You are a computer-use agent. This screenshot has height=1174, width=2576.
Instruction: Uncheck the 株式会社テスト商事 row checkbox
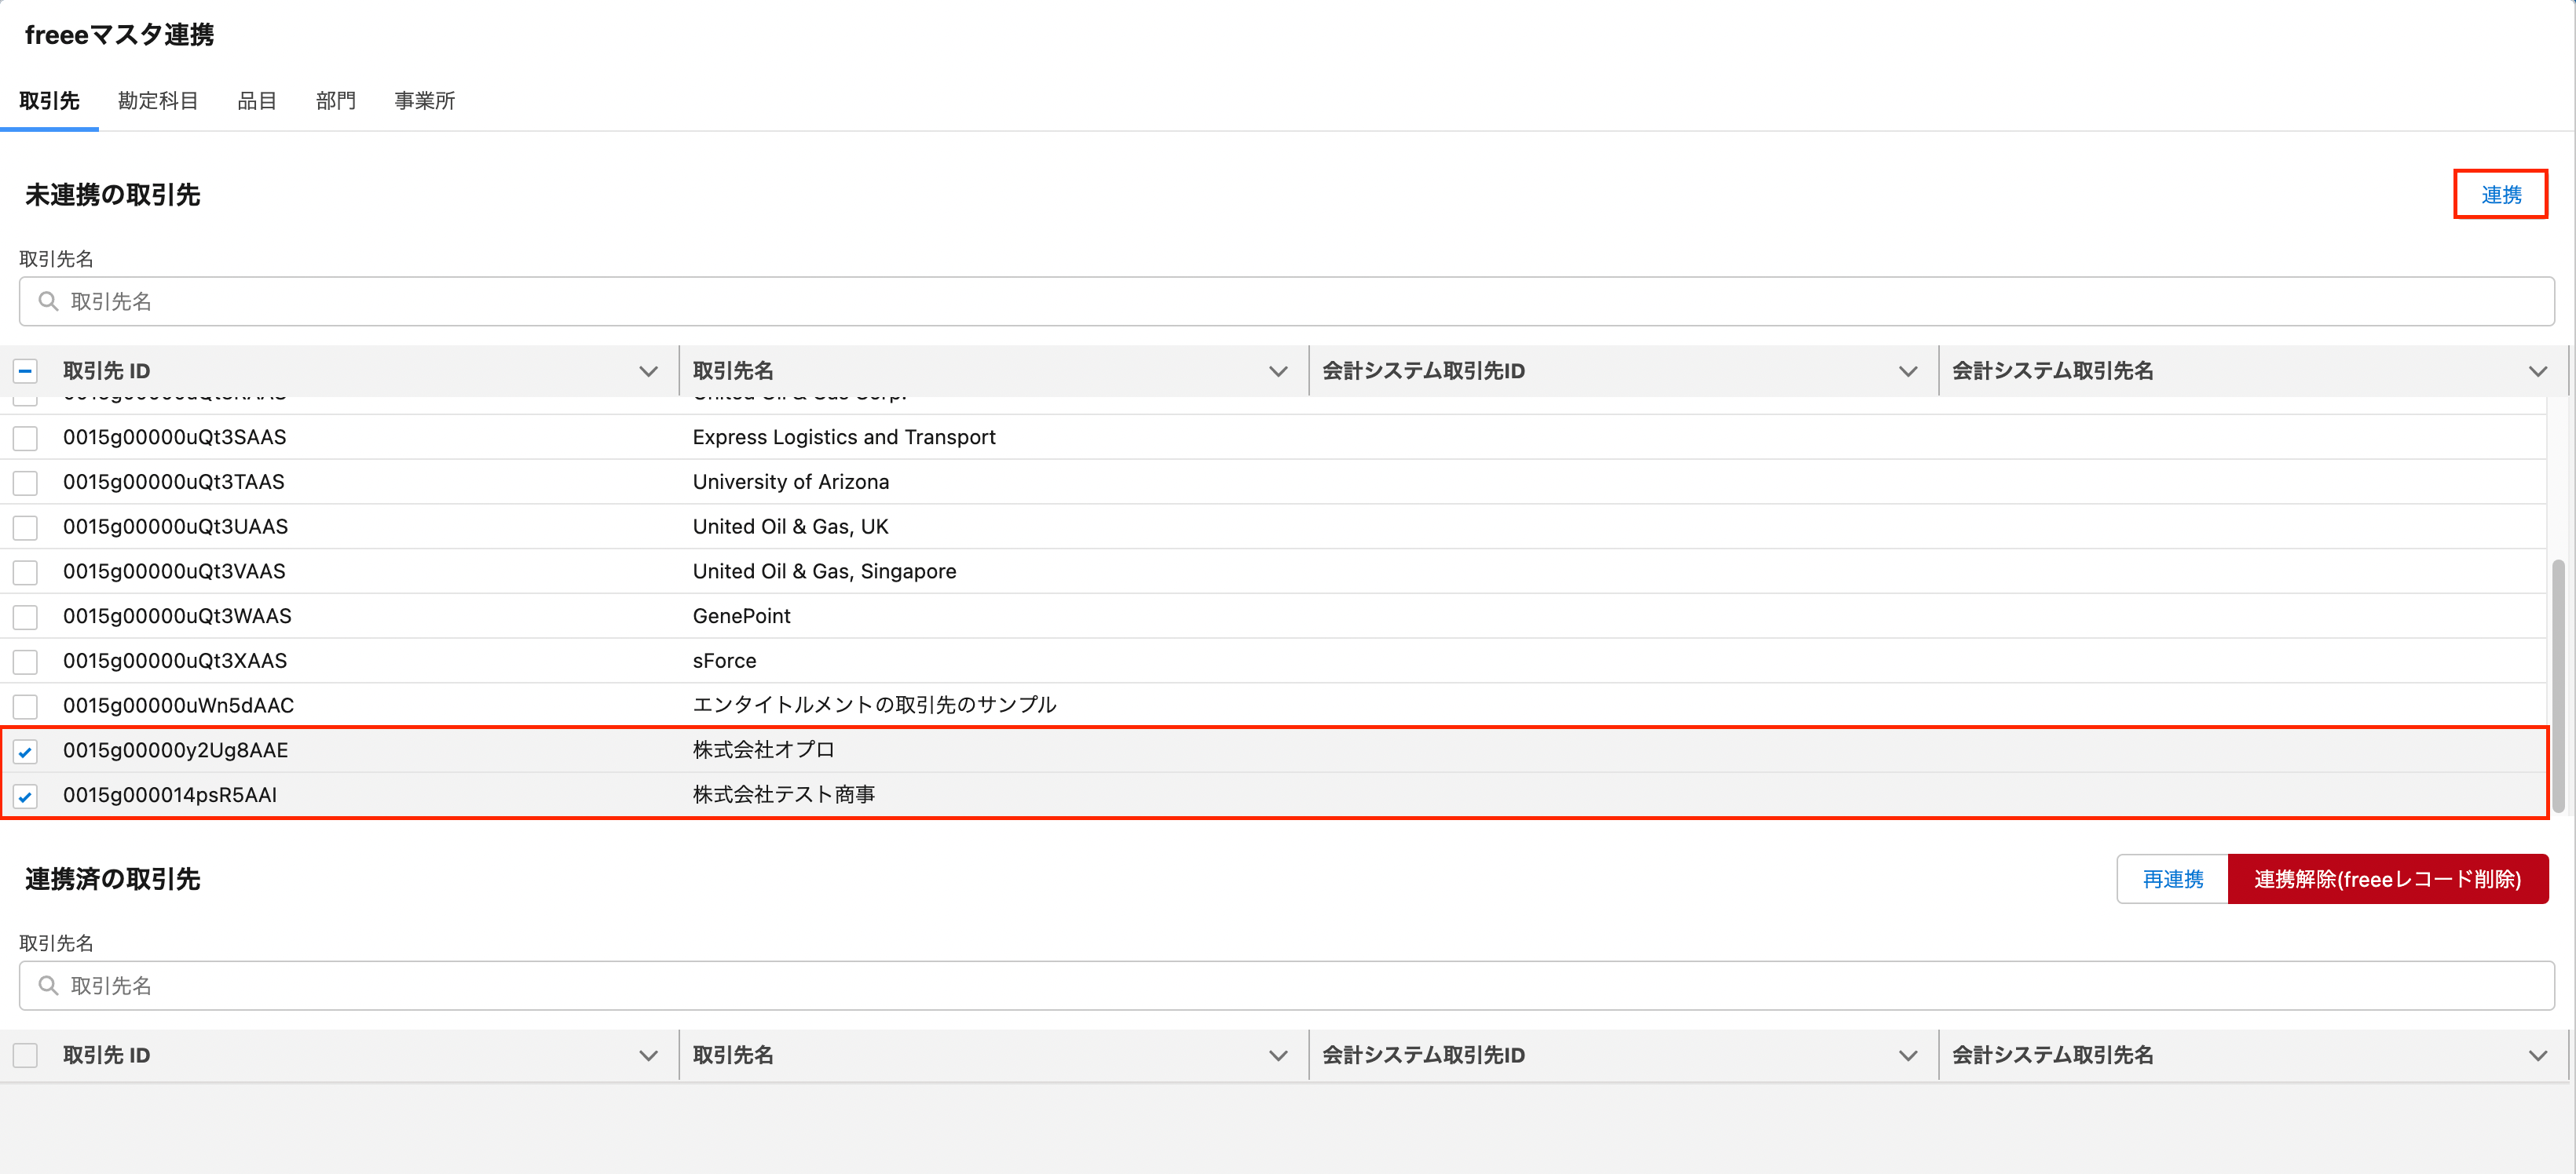pyautogui.click(x=25, y=797)
